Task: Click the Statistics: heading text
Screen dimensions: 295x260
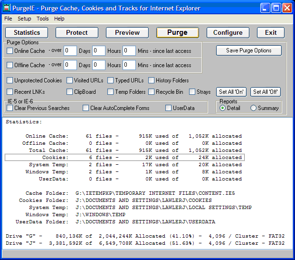Action: [x=24, y=122]
